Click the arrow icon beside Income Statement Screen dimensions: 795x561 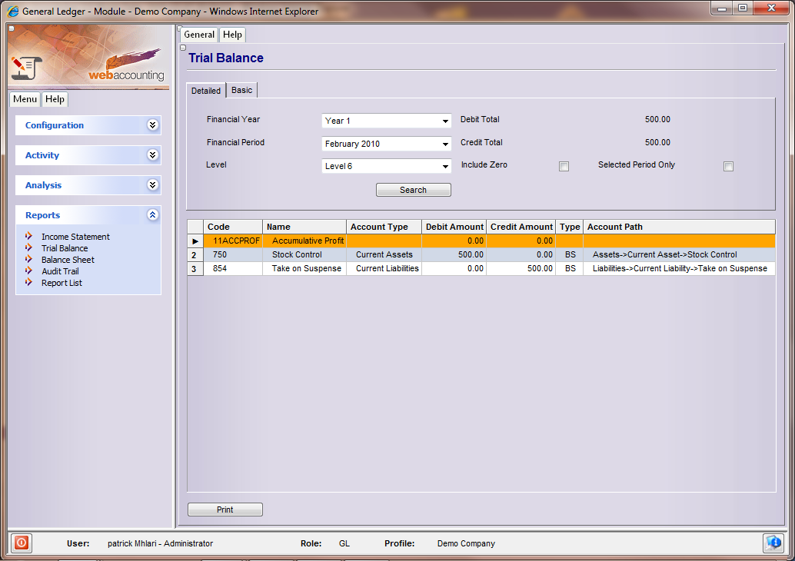point(29,237)
